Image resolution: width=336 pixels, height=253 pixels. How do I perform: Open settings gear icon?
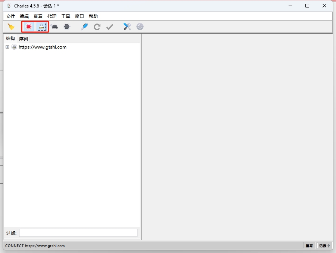point(140,27)
